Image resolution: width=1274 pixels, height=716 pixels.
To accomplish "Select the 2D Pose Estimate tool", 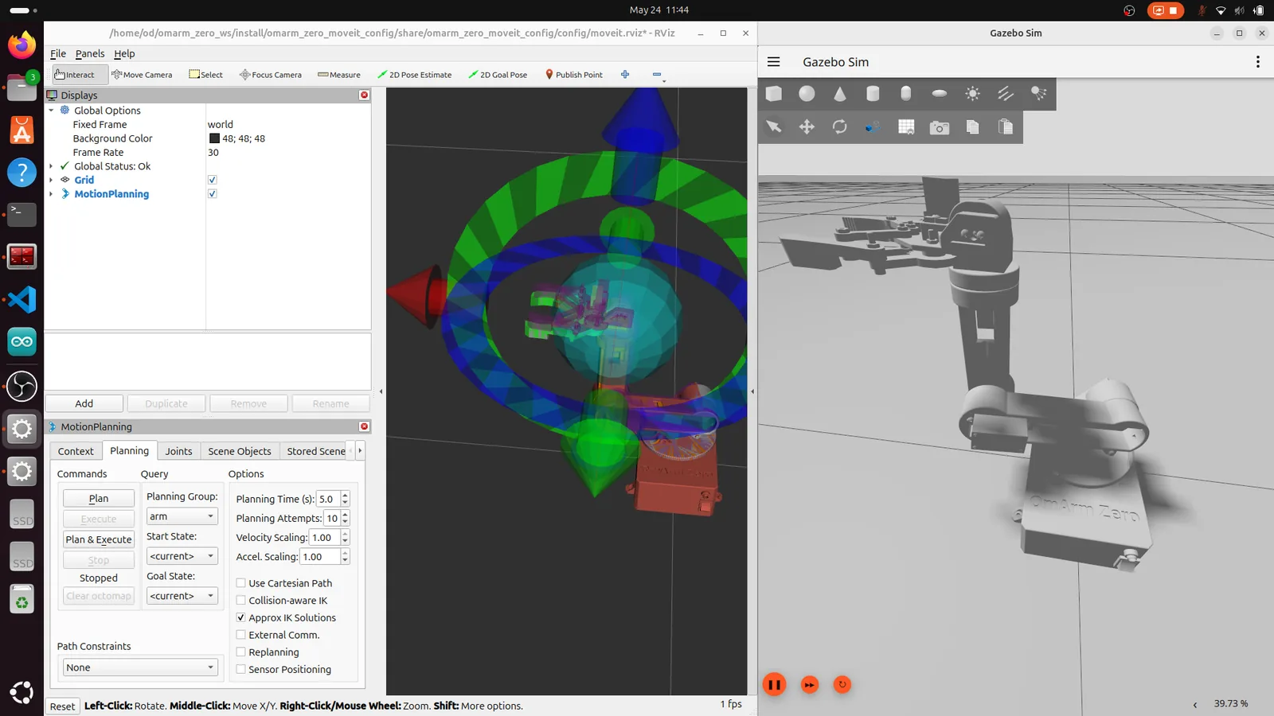I will (x=414, y=75).
